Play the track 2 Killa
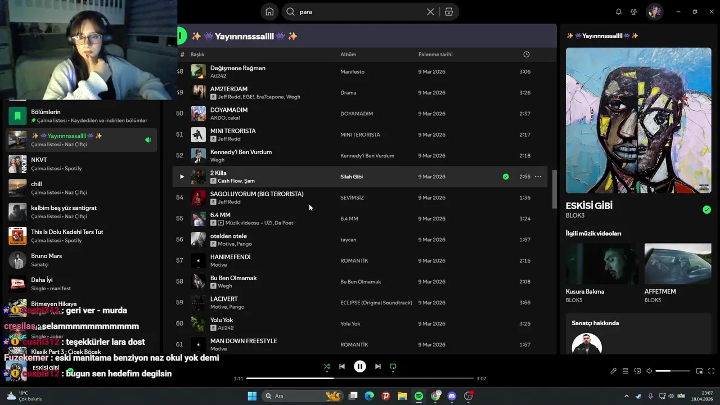 tap(182, 177)
